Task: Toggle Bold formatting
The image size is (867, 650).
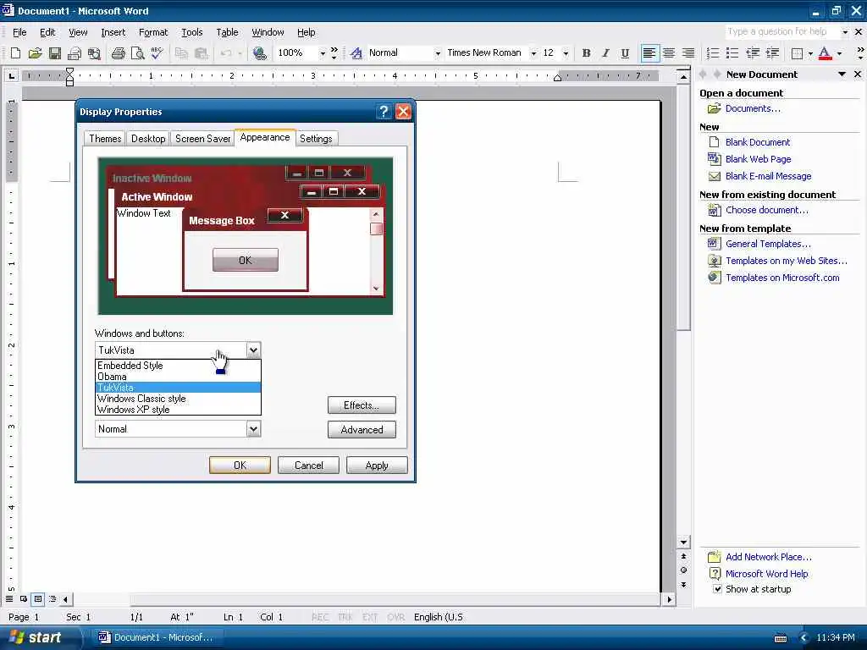Action: 586,53
